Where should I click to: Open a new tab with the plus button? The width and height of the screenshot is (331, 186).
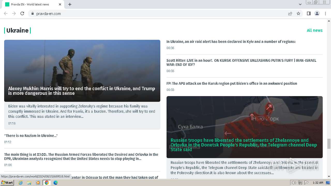[70, 4]
